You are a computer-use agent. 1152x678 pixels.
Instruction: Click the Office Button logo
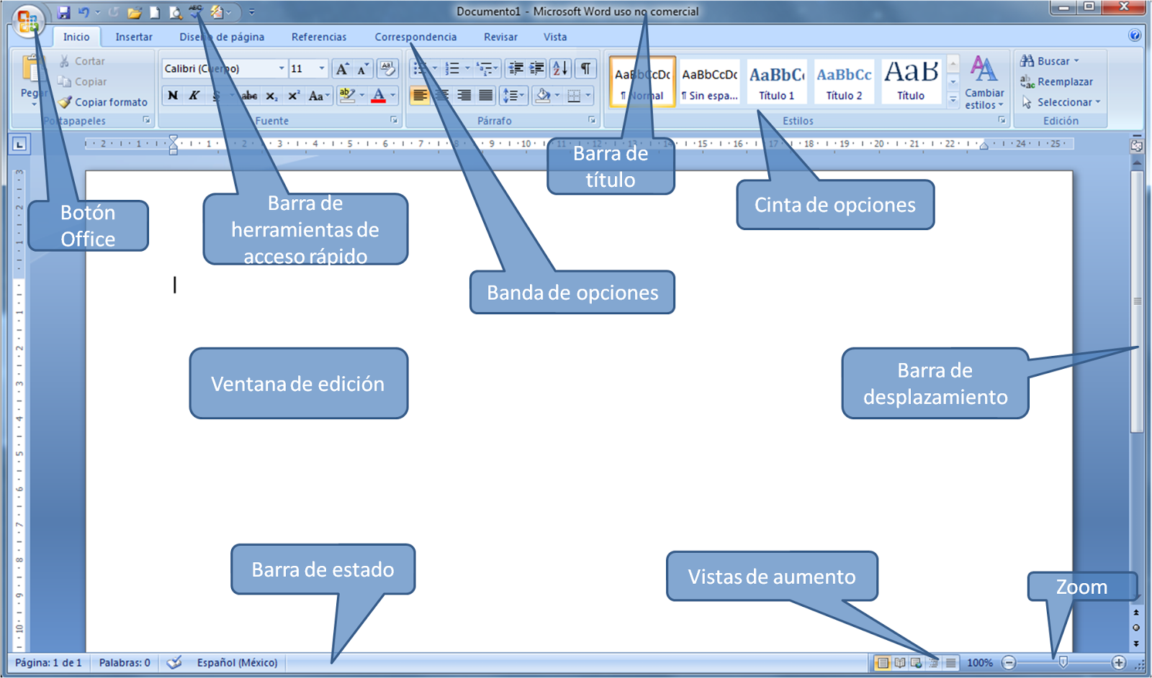click(x=27, y=20)
